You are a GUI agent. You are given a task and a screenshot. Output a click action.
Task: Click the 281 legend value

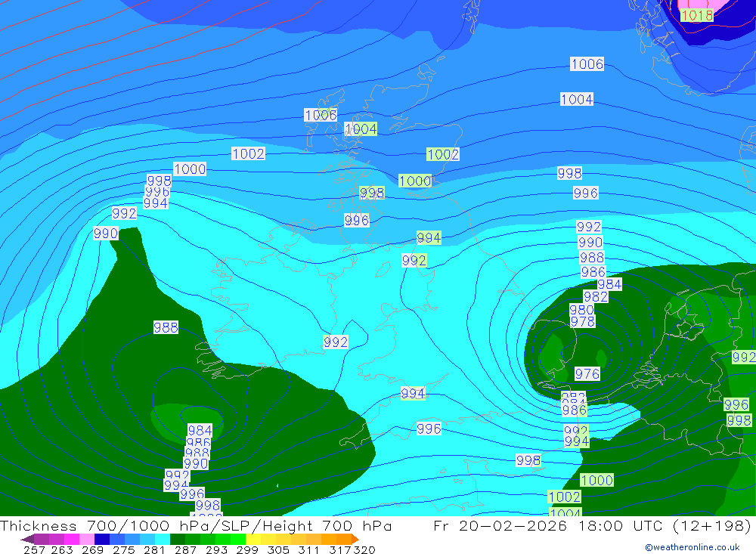pos(154,549)
